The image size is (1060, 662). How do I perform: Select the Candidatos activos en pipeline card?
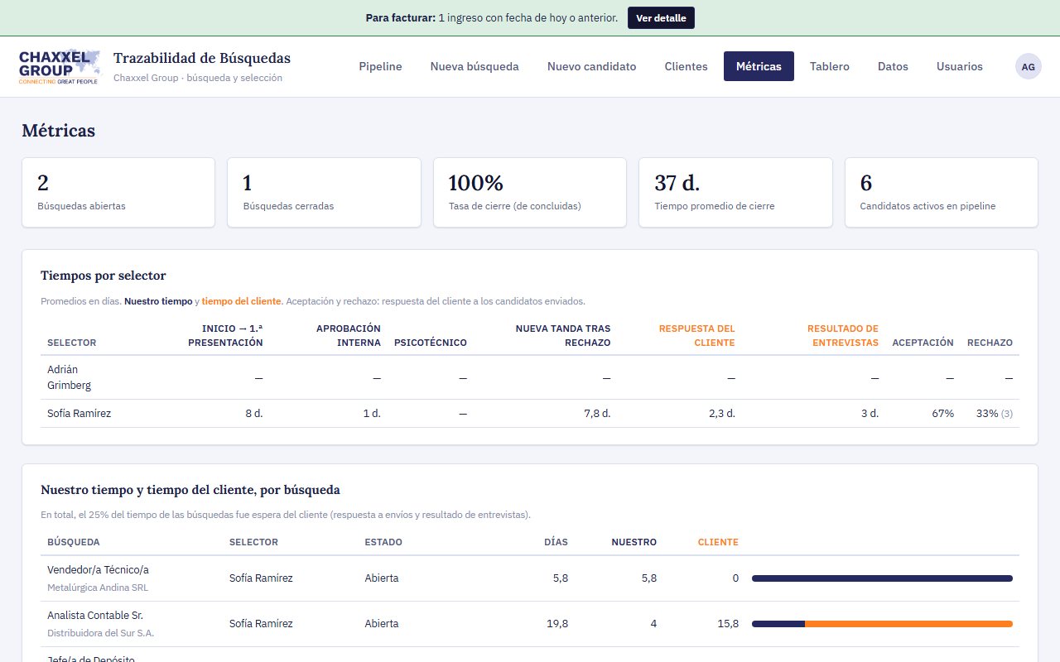pos(941,192)
